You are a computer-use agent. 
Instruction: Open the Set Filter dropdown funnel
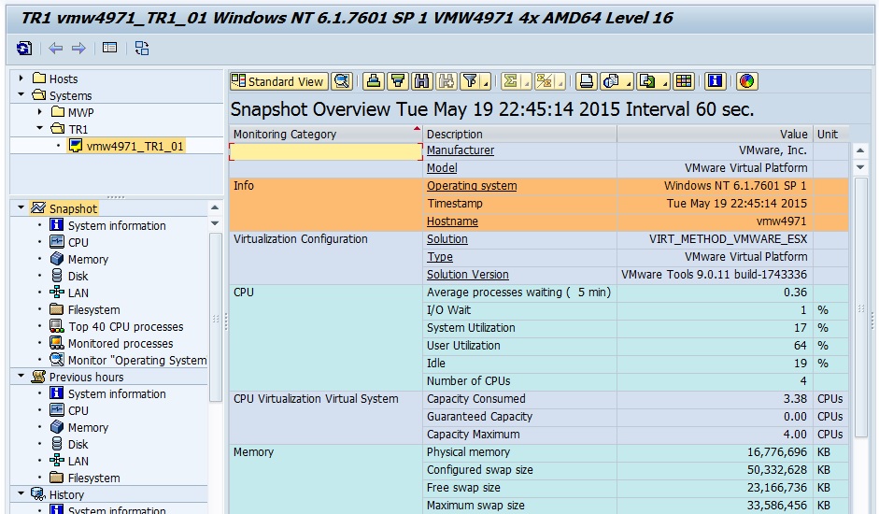[473, 81]
